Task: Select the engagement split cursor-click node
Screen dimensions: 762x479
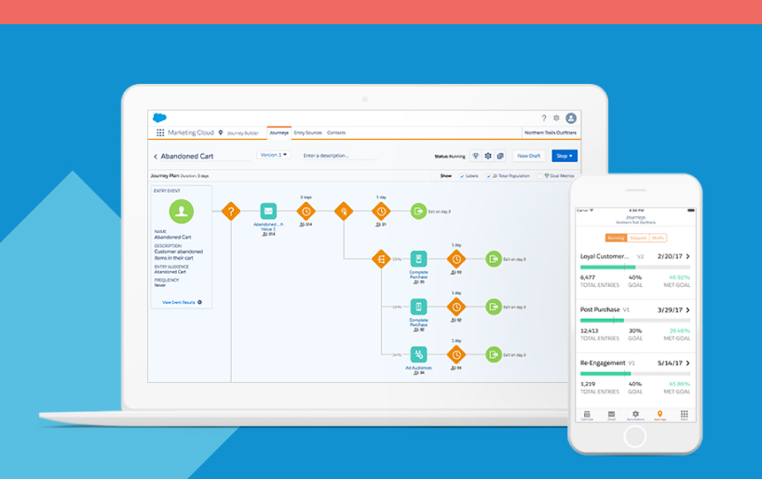Action: [344, 211]
